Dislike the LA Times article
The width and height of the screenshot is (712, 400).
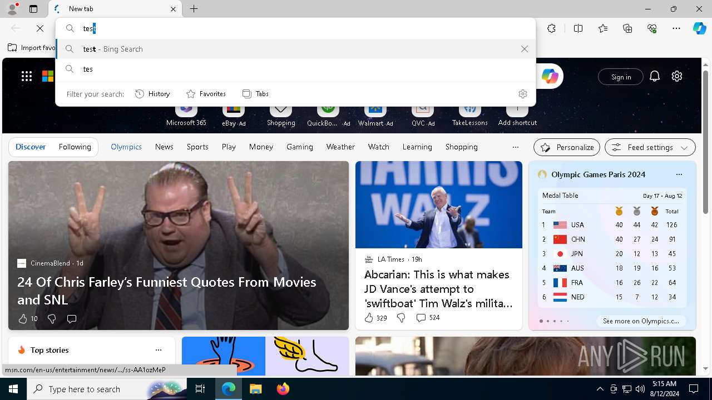(400, 318)
